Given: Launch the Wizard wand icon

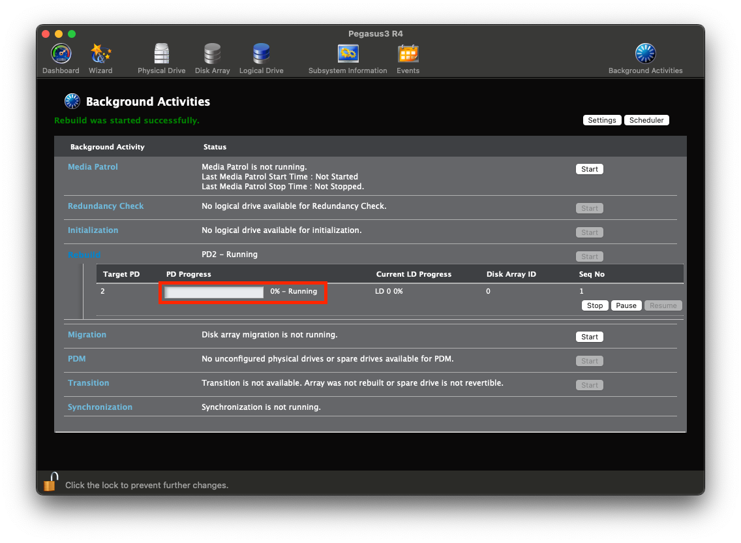Looking at the screenshot, I should pos(100,54).
